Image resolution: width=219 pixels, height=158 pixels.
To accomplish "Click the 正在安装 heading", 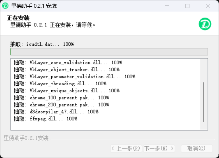I will [18, 18].
